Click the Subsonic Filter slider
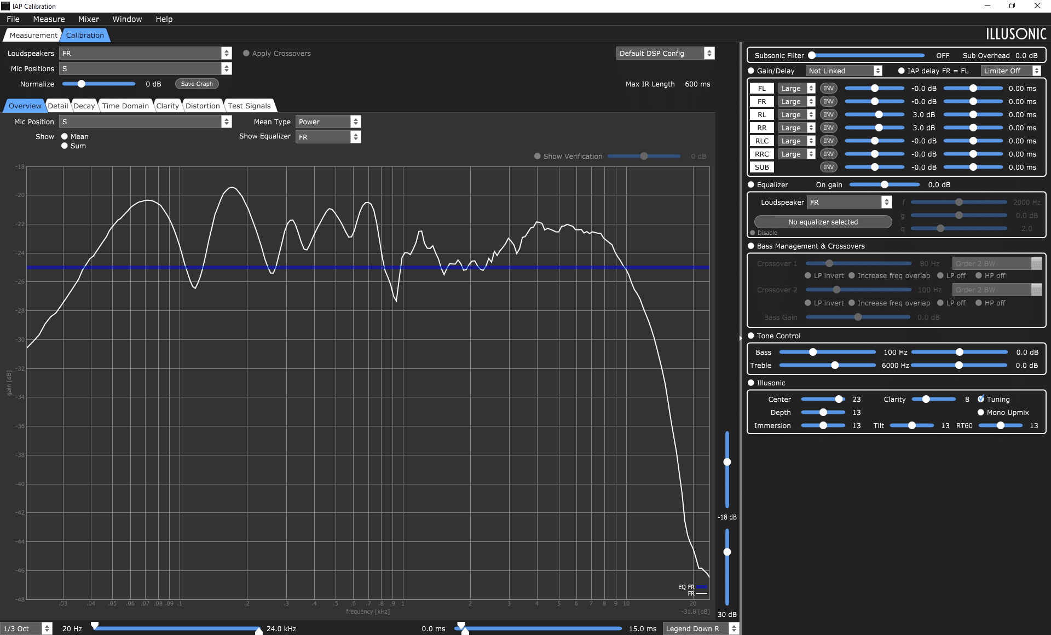The height and width of the screenshot is (635, 1051). pyautogui.click(x=868, y=55)
